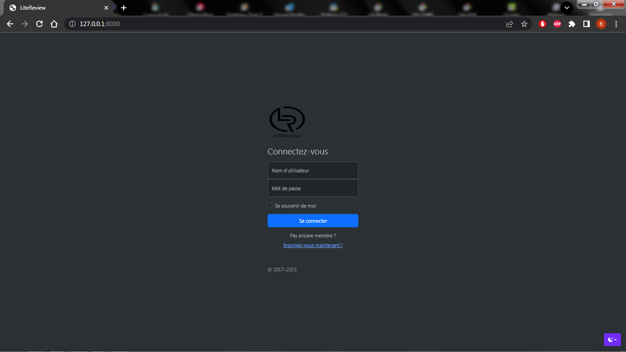Open the profile avatar labeled B
Image resolution: width=626 pixels, height=352 pixels.
pyautogui.click(x=601, y=24)
